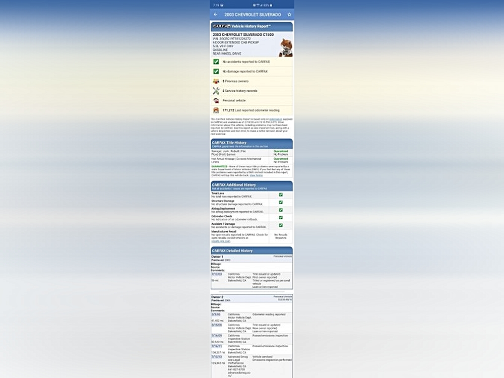Tap the battery indicator in the status bar
Screen dimensions: 504x378
[x=271, y=5]
